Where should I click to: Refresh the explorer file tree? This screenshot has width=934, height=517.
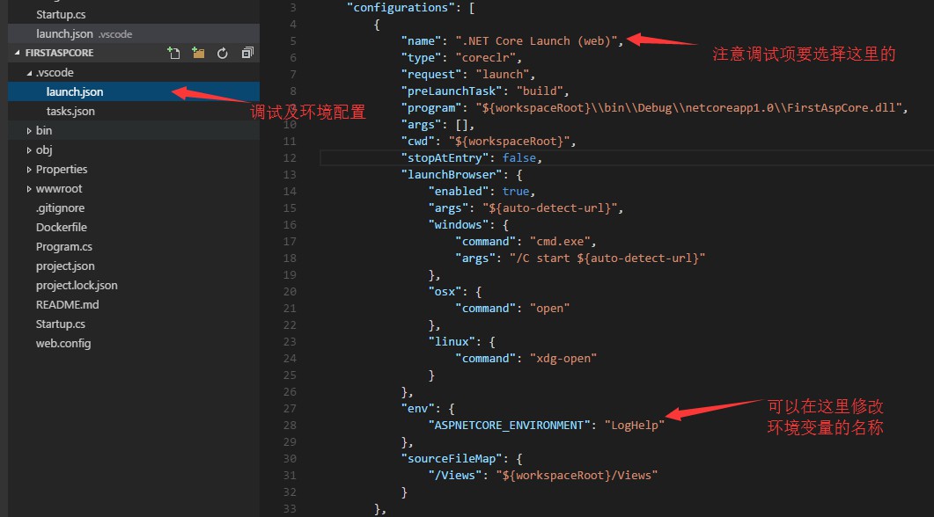pos(223,54)
